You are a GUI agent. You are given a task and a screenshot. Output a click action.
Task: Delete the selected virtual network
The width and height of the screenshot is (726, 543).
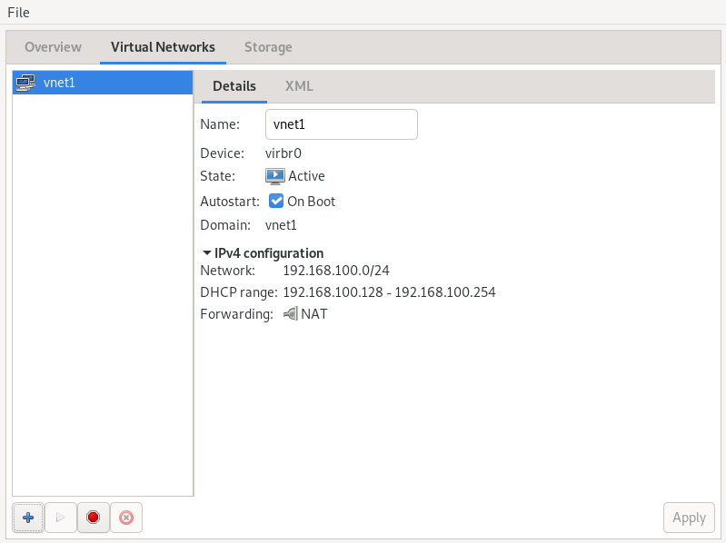pos(126,518)
